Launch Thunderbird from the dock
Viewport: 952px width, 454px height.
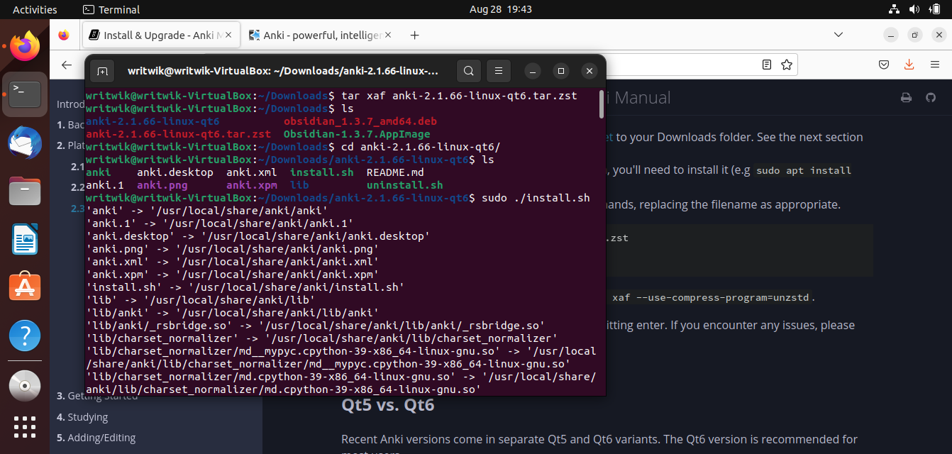pyautogui.click(x=24, y=143)
